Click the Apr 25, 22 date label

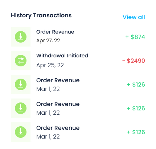[50, 65]
